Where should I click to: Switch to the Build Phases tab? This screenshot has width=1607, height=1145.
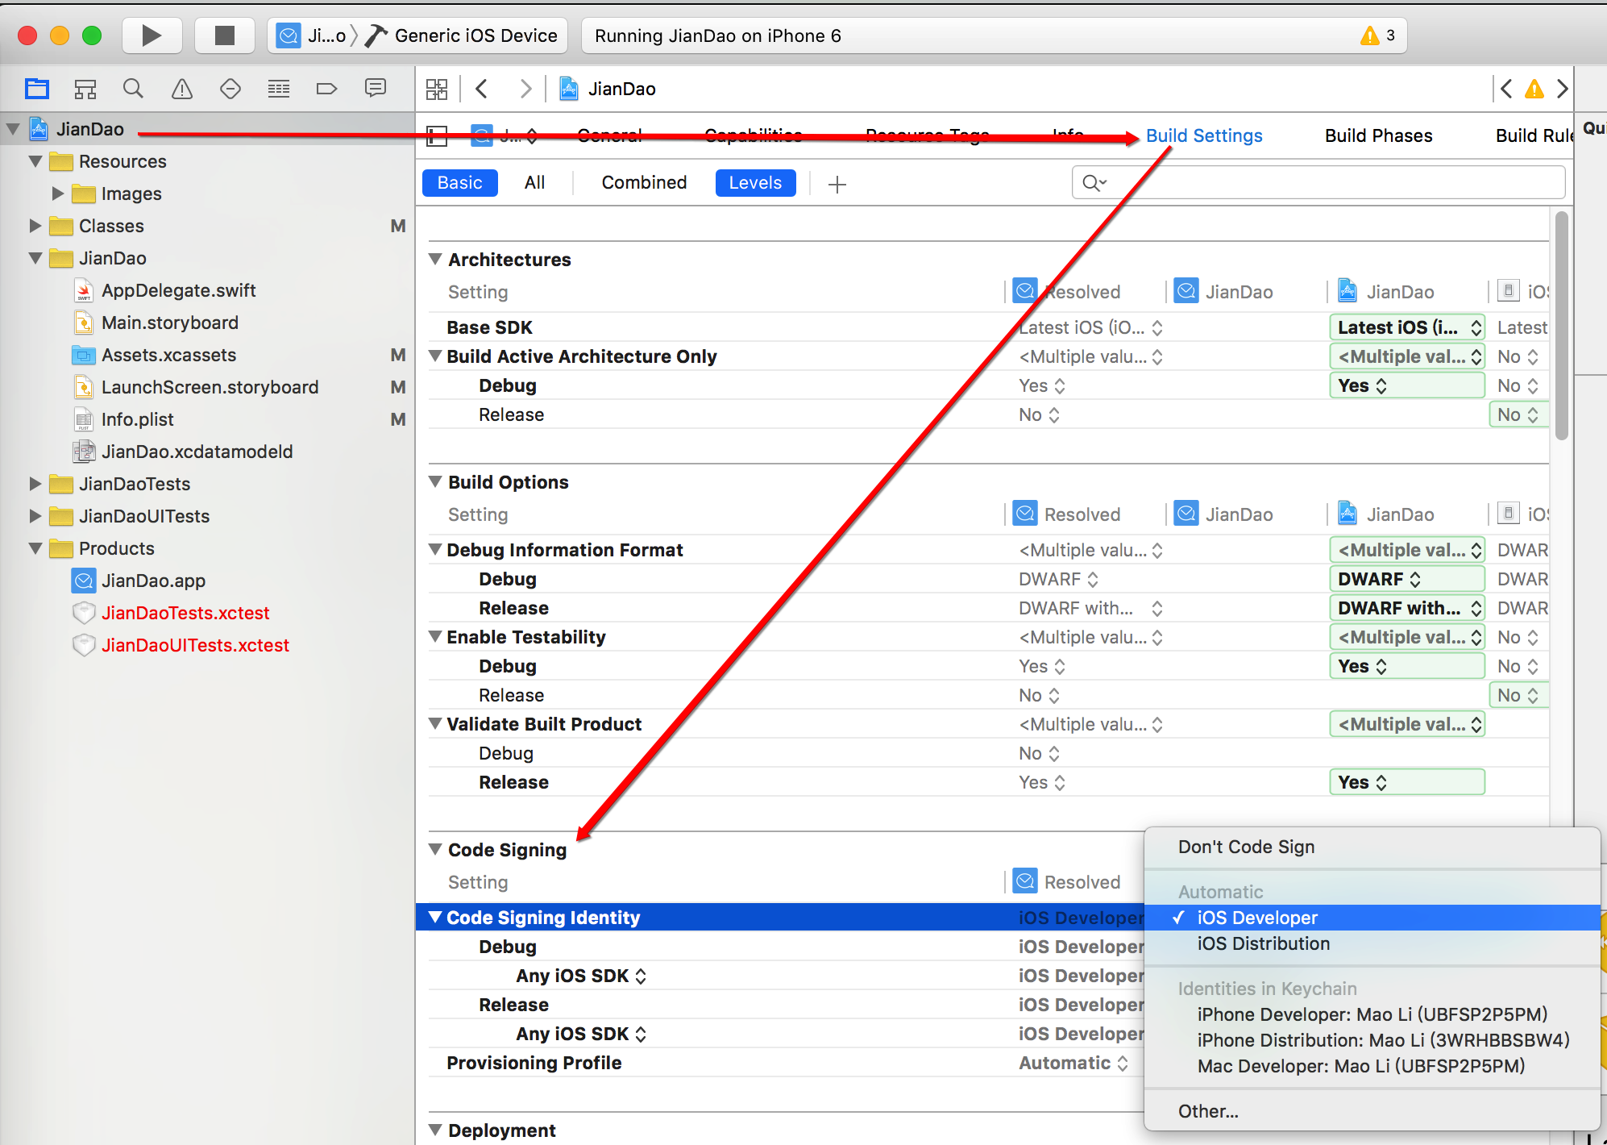(1378, 135)
